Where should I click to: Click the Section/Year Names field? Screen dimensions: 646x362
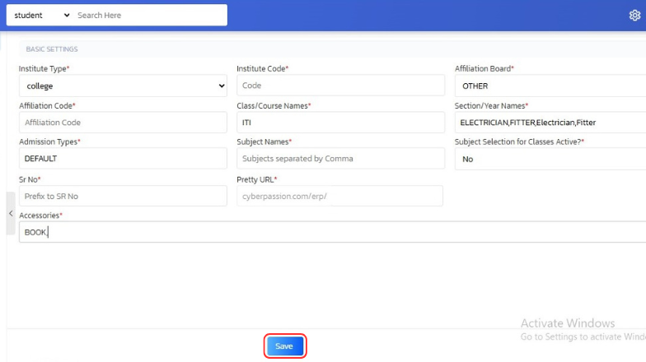coord(550,123)
